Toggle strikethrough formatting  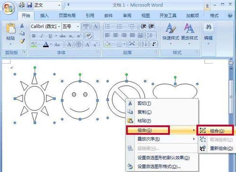[63, 36]
